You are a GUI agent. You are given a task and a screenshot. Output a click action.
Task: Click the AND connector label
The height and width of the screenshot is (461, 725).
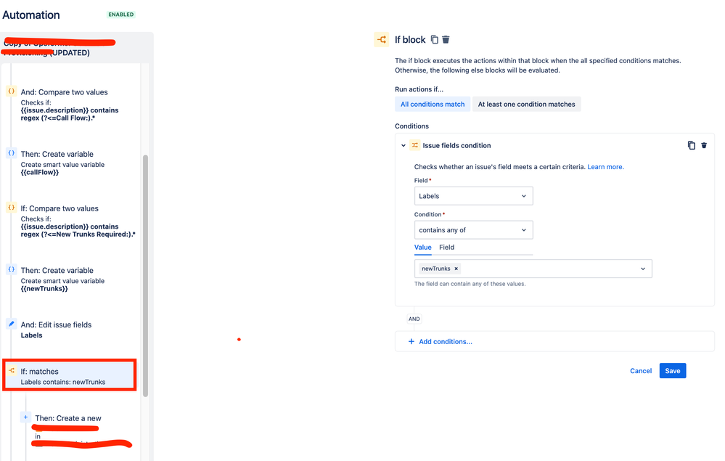point(414,319)
